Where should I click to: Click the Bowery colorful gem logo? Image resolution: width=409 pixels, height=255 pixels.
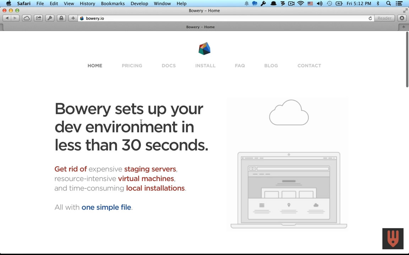tap(204, 49)
